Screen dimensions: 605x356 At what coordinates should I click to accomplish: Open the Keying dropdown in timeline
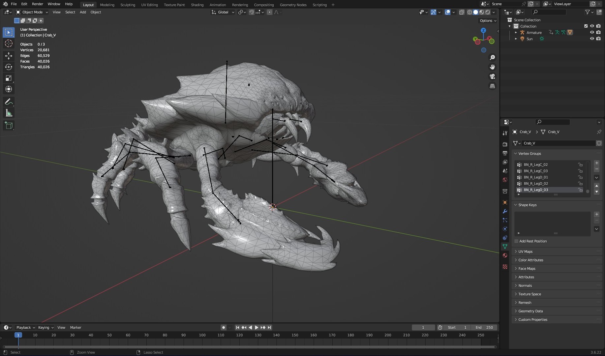(45, 327)
